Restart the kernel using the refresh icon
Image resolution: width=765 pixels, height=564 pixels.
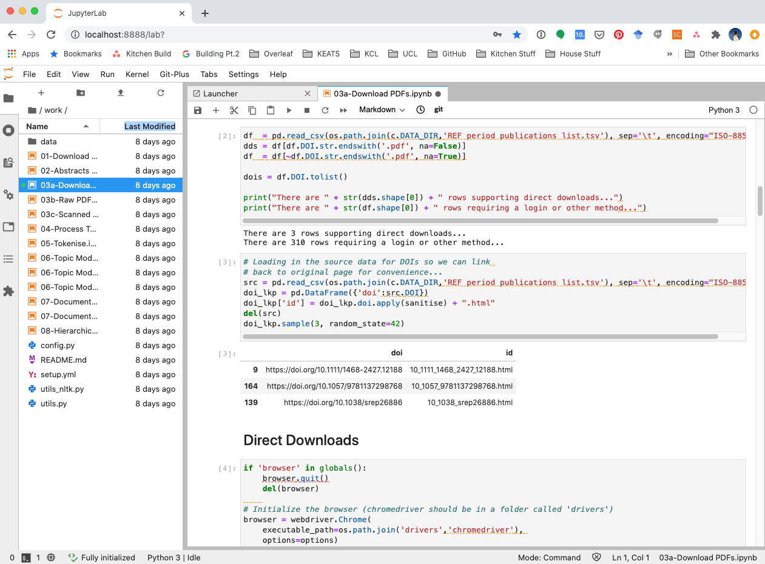click(325, 110)
